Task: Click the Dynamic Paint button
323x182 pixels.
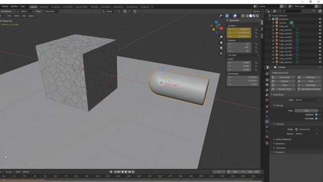Action: [283, 89]
